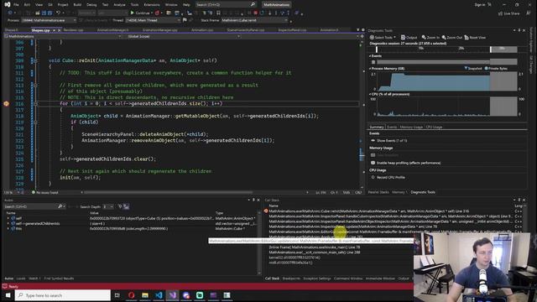Open the Process dropdown
The image size is (537, 302).
coord(49,20)
